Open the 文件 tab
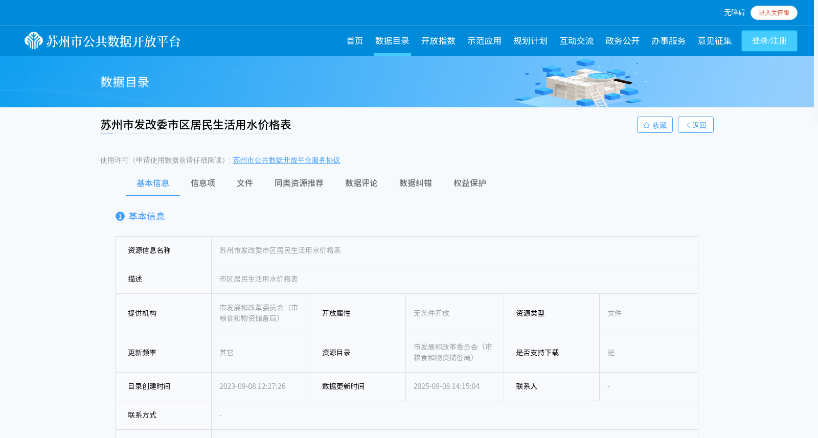The height and width of the screenshot is (438, 818). tap(245, 183)
